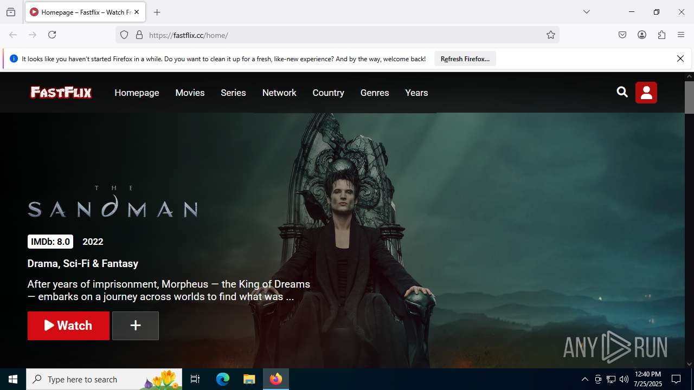Open Firefox Pocket save icon

click(622, 35)
